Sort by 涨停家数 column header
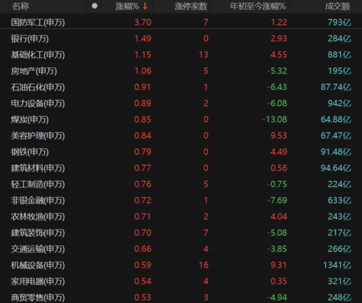362x303 pixels. pyautogui.click(x=191, y=6)
